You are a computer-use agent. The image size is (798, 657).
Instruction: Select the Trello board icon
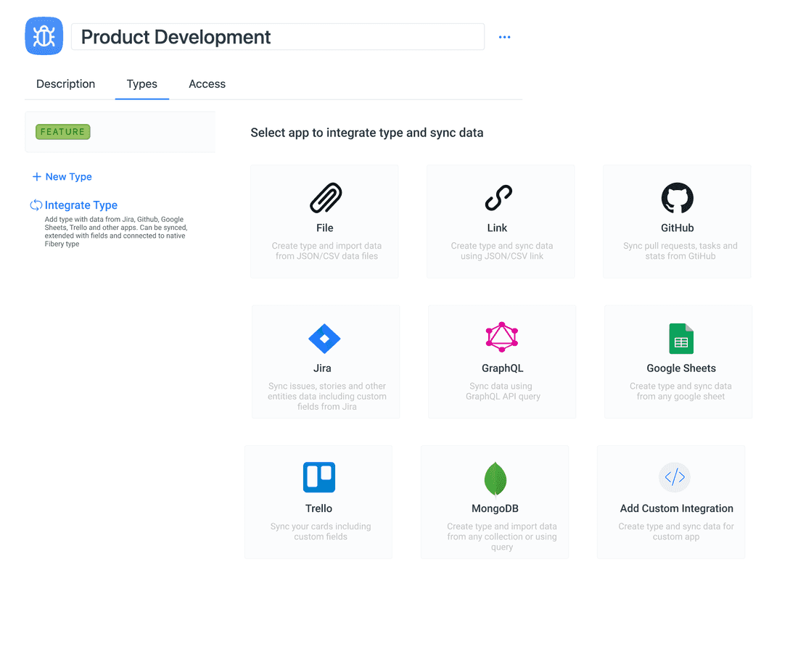coord(318,478)
